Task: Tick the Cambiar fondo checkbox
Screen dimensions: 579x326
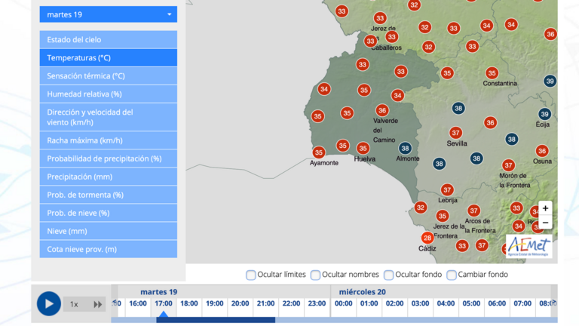Action: click(452, 275)
